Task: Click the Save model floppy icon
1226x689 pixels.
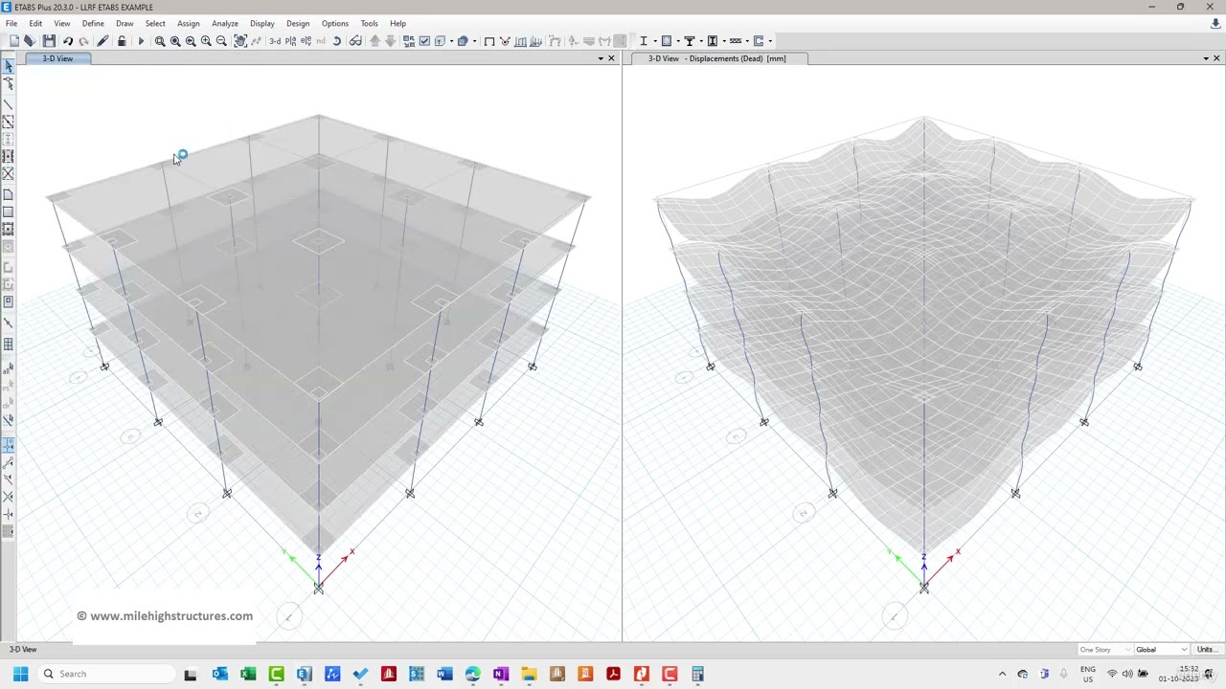Action: [49, 41]
